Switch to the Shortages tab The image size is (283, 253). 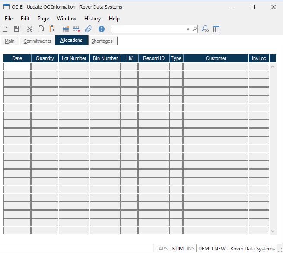pyautogui.click(x=102, y=41)
